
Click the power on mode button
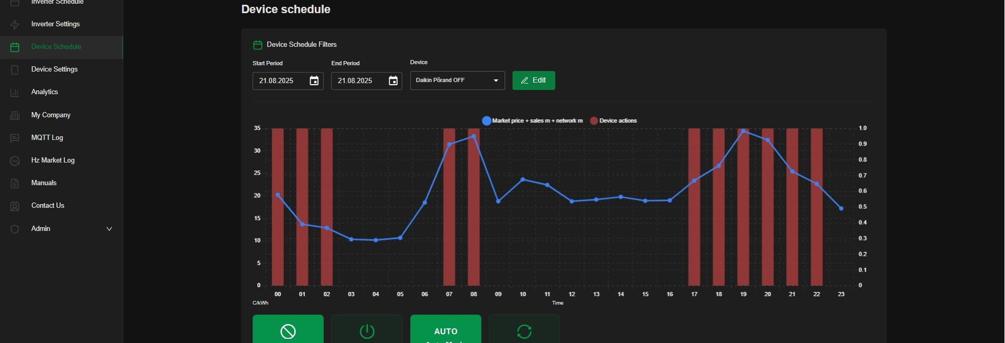pos(366,331)
